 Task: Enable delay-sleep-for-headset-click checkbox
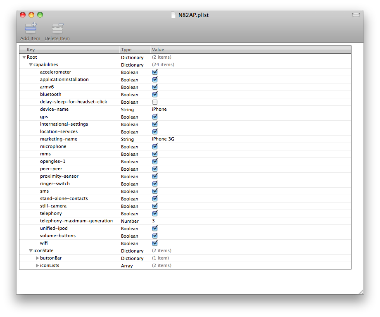click(x=155, y=102)
